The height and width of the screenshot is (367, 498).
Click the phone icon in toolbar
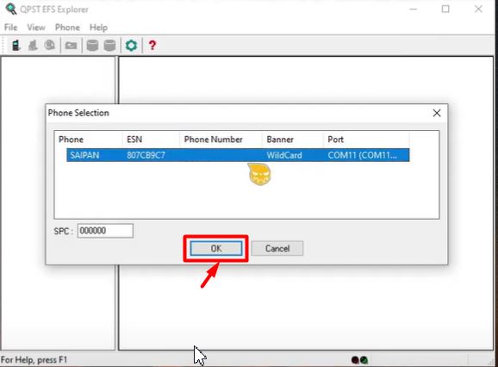click(16, 46)
